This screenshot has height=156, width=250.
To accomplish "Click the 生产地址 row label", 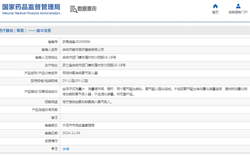I will click(x=51, y=65).
